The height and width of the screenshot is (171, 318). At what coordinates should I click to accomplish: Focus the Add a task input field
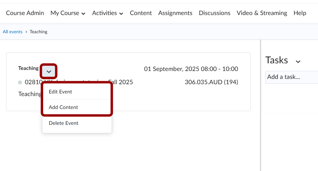pos(291,77)
